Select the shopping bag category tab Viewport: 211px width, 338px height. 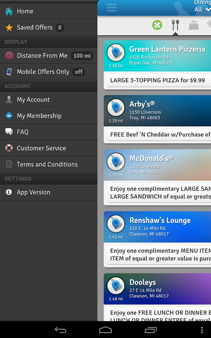tap(194, 26)
